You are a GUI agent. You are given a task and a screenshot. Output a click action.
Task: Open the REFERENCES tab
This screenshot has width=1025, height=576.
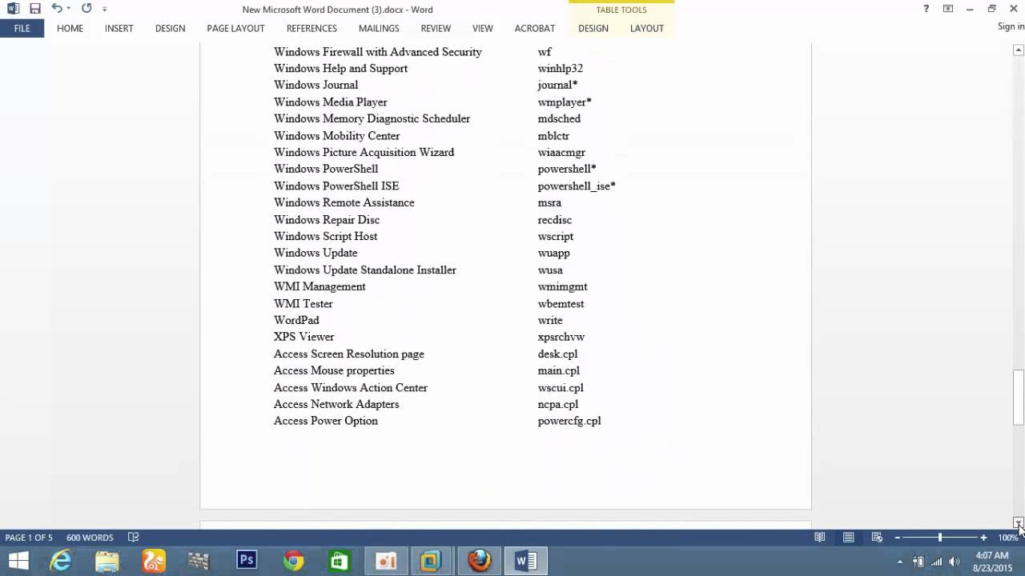coord(312,28)
